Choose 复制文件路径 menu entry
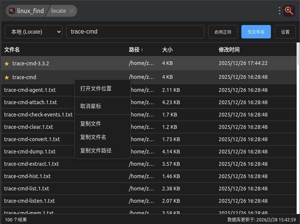This screenshot has width=300, height=224. click(96, 150)
